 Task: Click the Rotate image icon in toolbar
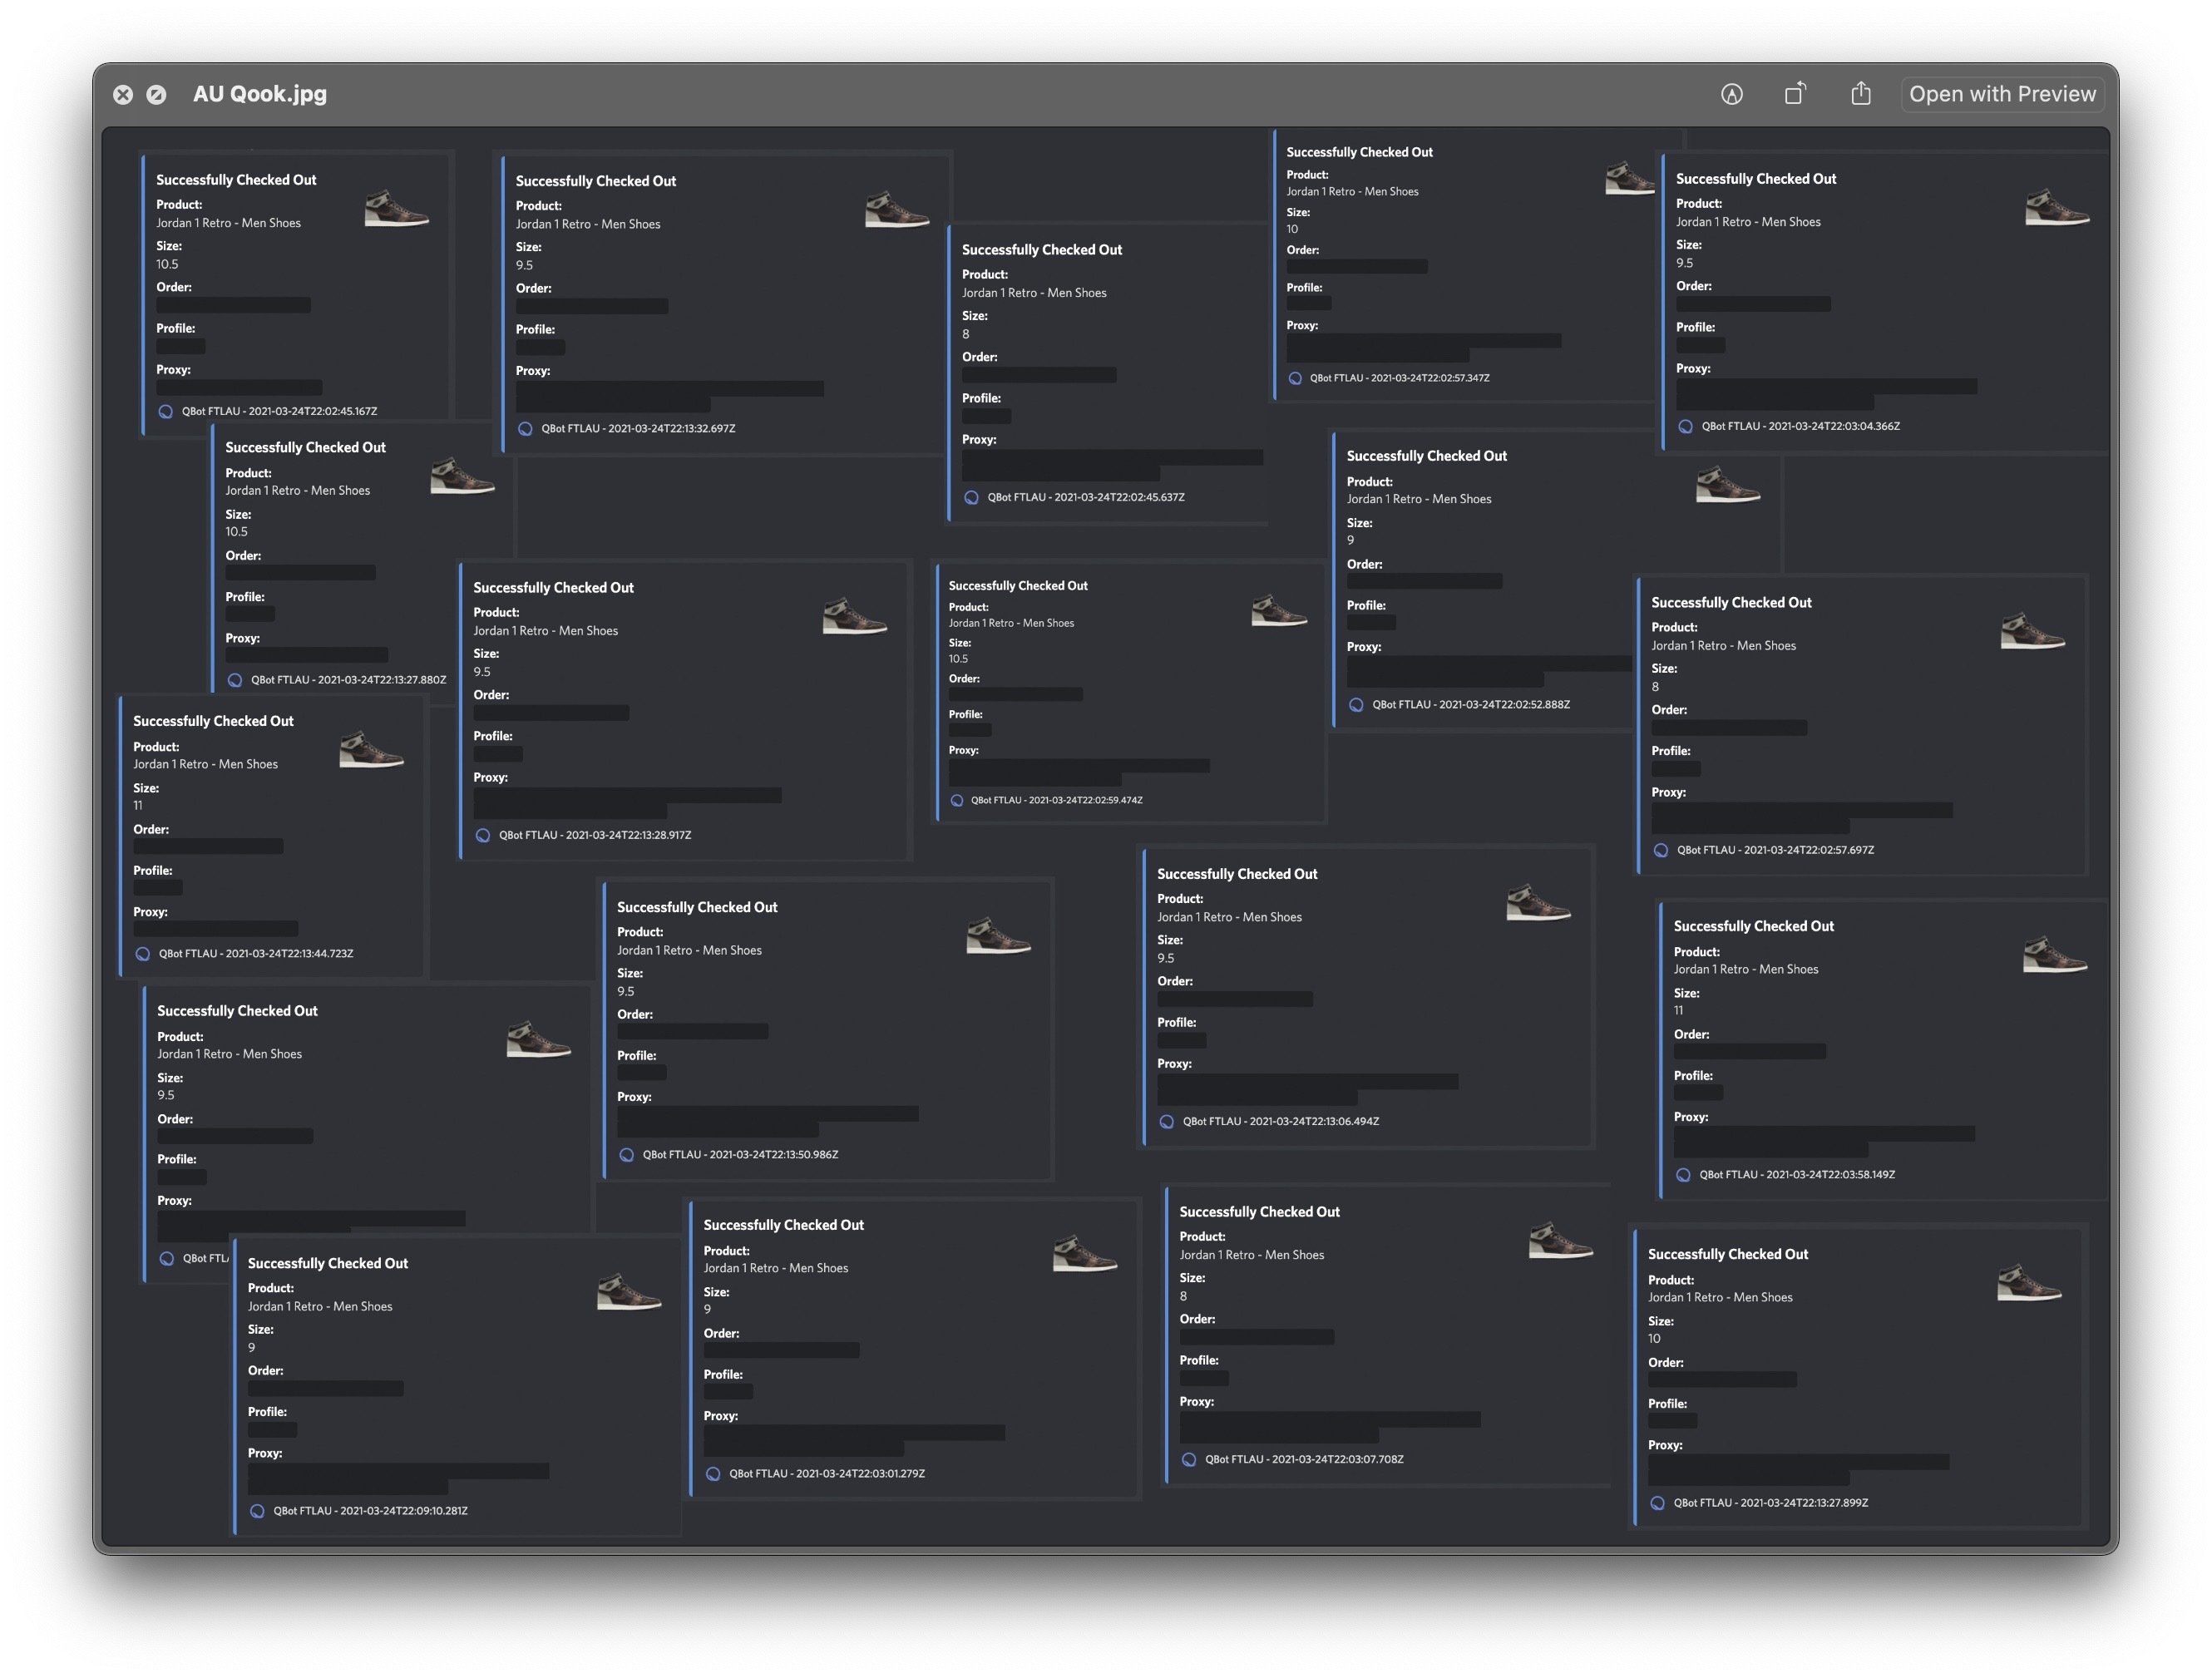tap(1795, 94)
